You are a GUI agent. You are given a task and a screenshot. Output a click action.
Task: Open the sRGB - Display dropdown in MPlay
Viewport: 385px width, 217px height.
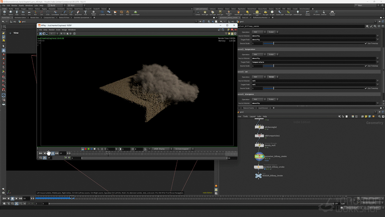coord(162,149)
